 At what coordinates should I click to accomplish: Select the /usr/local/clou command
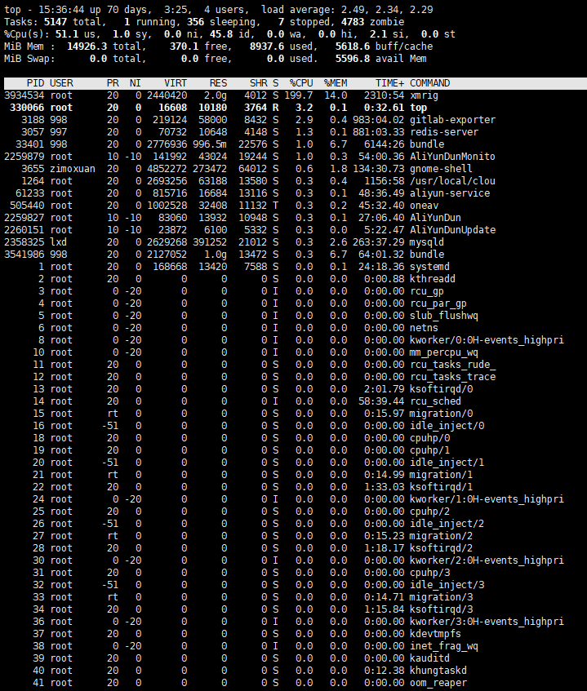pyautogui.click(x=452, y=181)
